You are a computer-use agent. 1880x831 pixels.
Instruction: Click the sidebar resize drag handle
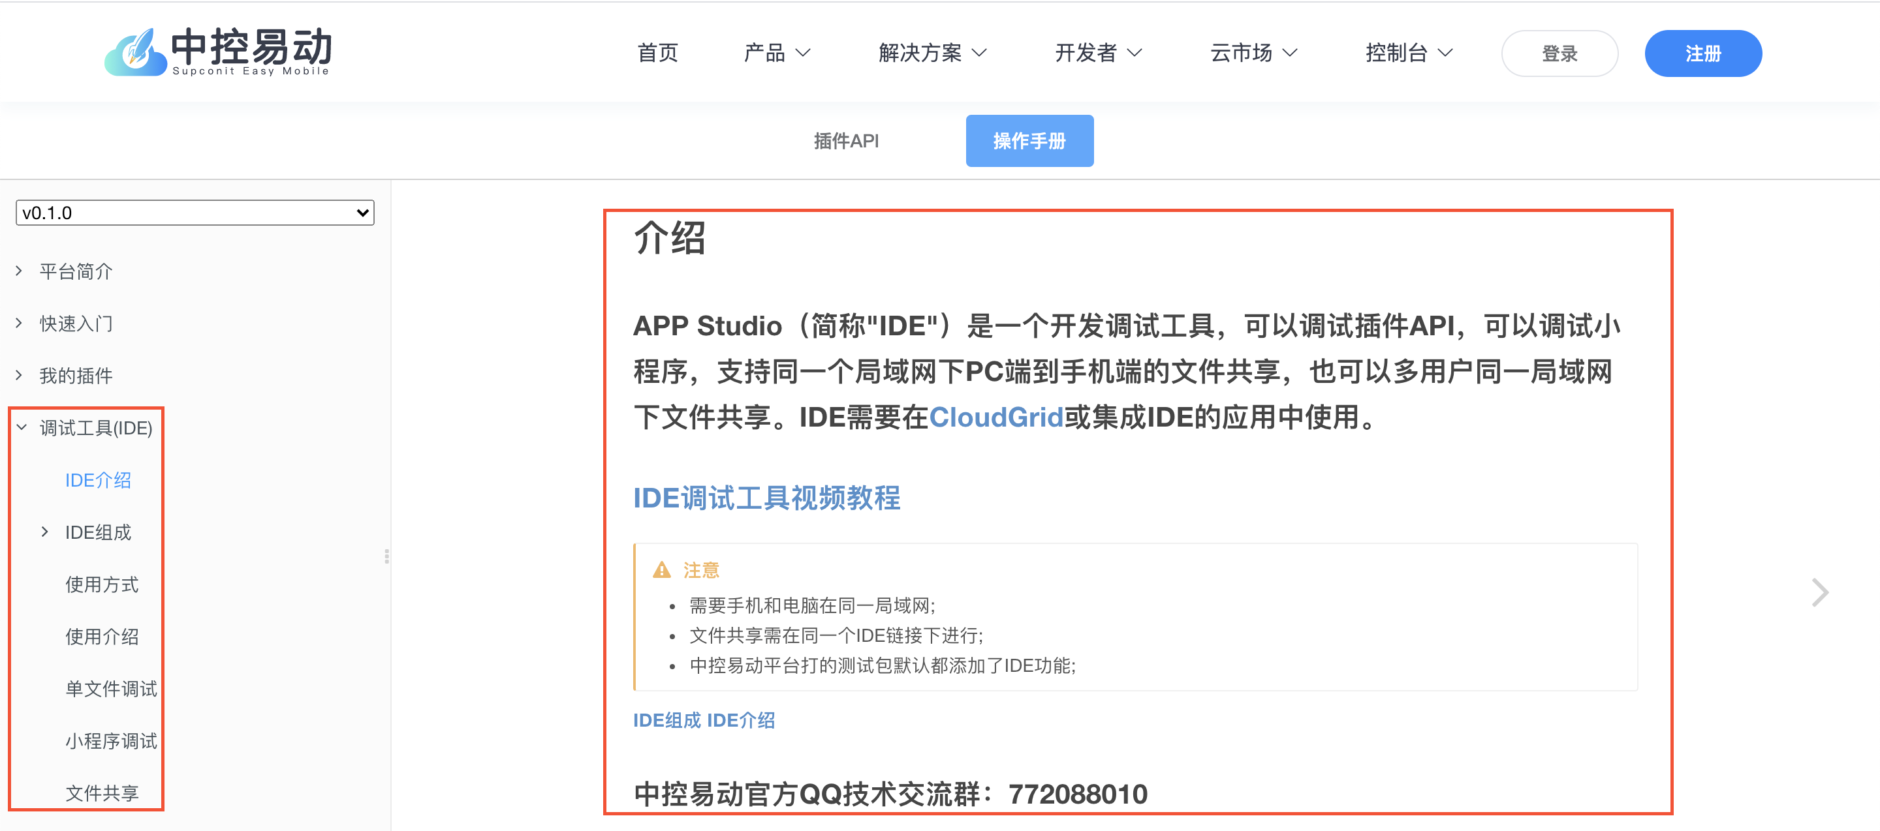(386, 556)
